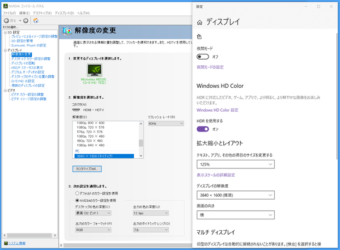
Task: Open ディスプレイの解像度 3840 × 1600 dropdown
Action: pyautogui.click(x=236, y=195)
